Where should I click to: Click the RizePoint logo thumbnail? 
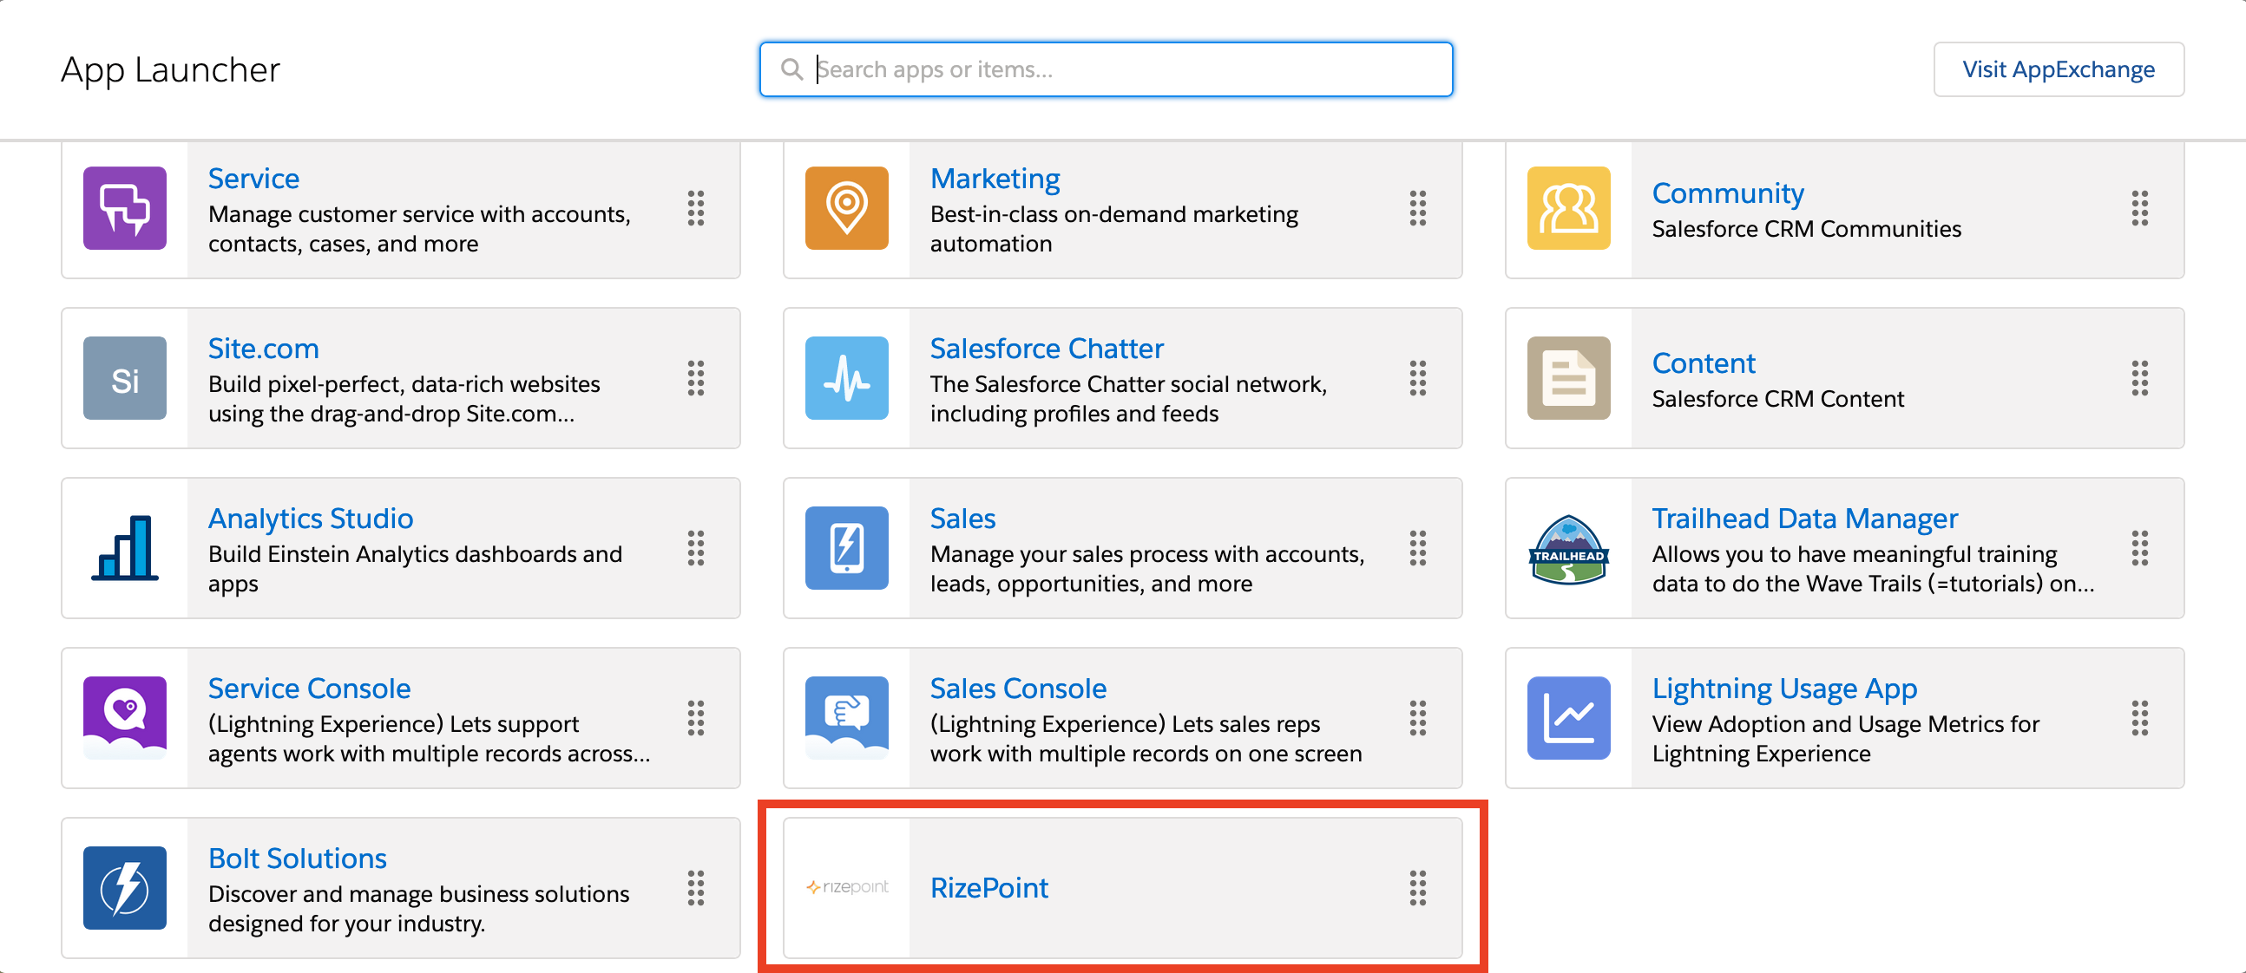point(847,888)
